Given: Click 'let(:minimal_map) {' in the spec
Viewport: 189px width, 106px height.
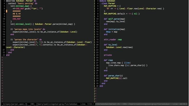Looking at the screenshot, I should [x=21, y=6].
